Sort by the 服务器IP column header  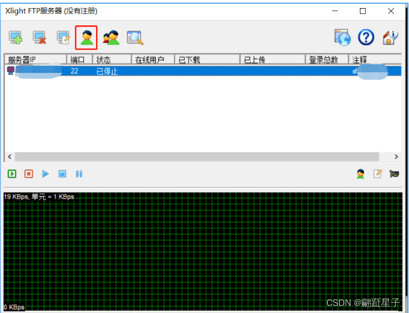(x=36, y=60)
